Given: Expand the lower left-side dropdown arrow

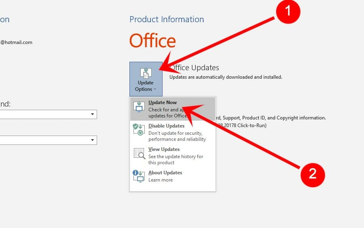Looking at the screenshot, I should tap(92, 140).
